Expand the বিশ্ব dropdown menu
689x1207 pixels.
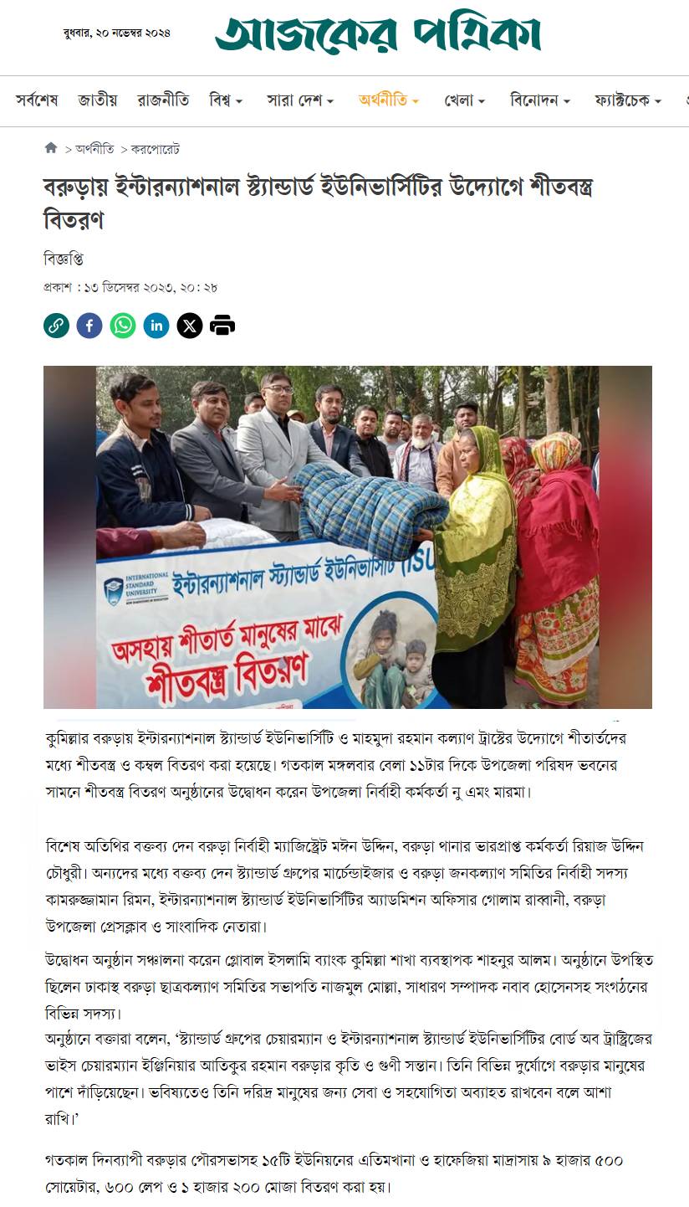[226, 100]
